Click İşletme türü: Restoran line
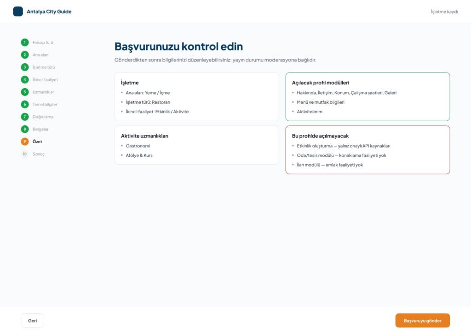This screenshot has height=334, width=471. tap(148, 102)
